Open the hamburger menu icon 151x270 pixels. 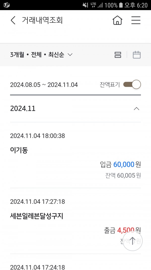pyautogui.click(x=136, y=20)
